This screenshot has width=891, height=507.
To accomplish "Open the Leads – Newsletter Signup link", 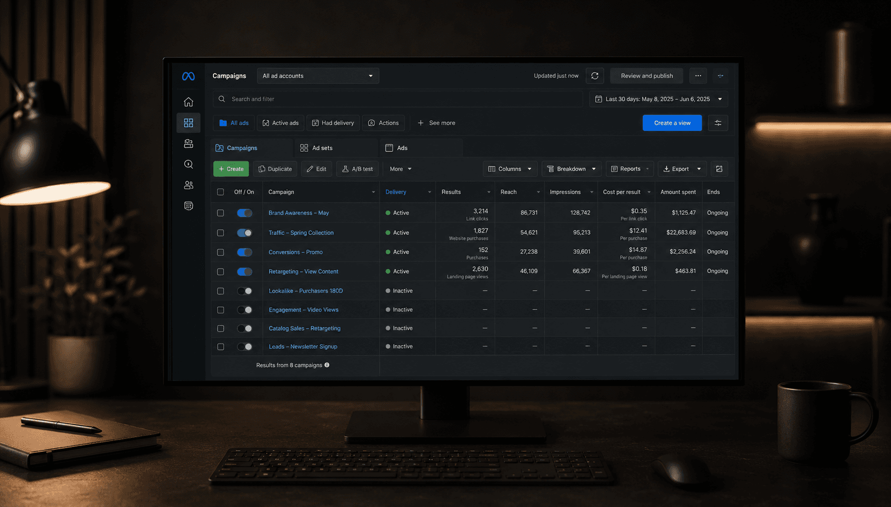I will pos(303,347).
